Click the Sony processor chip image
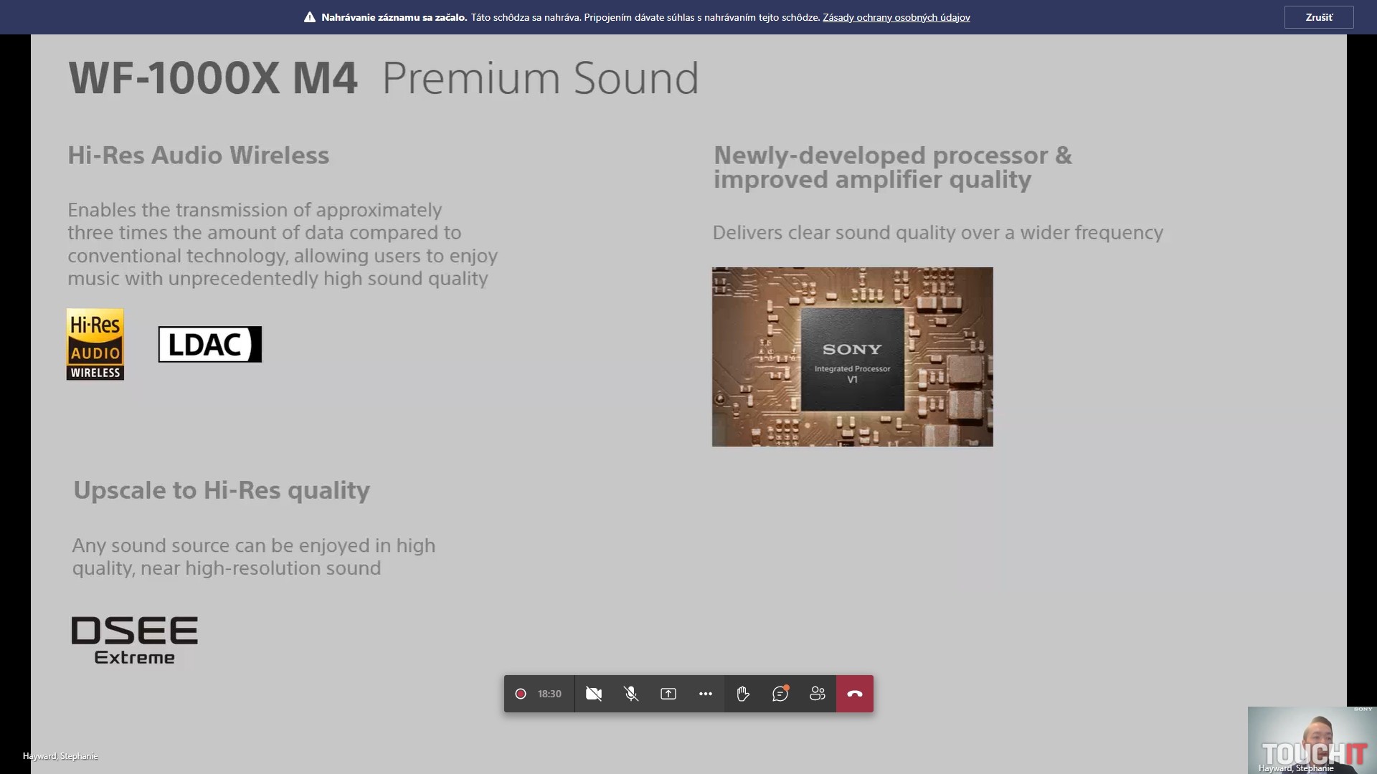Screen dimensions: 1377x774 coord(852,357)
